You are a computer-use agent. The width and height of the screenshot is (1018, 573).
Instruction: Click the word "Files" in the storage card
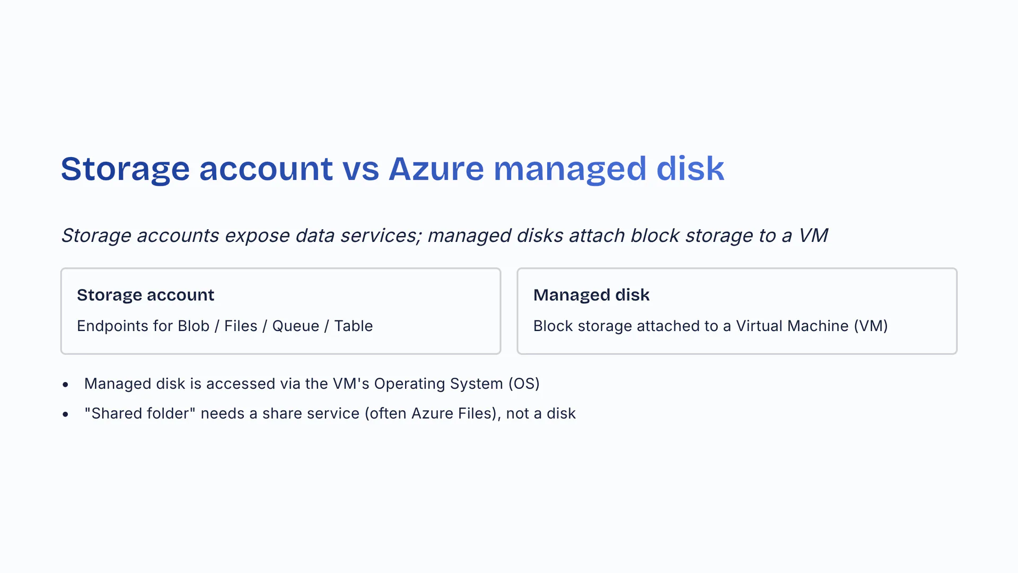point(241,326)
